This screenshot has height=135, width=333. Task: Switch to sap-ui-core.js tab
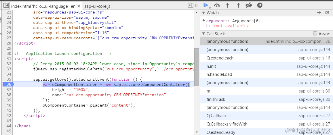pos(97,6)
